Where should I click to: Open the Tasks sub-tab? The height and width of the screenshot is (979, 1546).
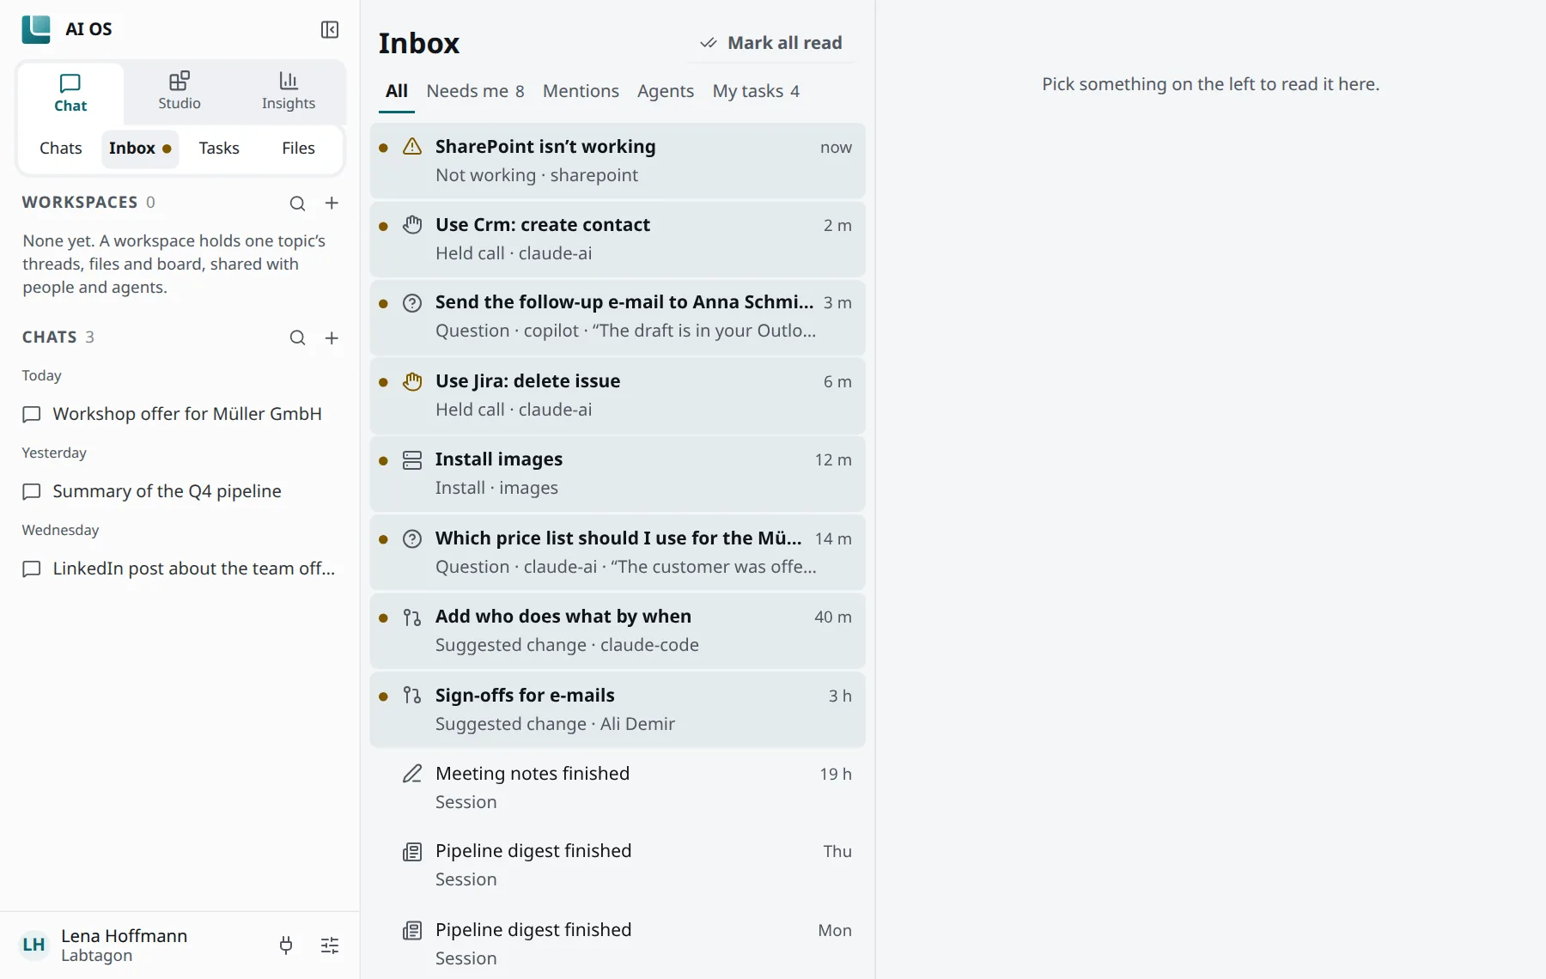(219, 149)
